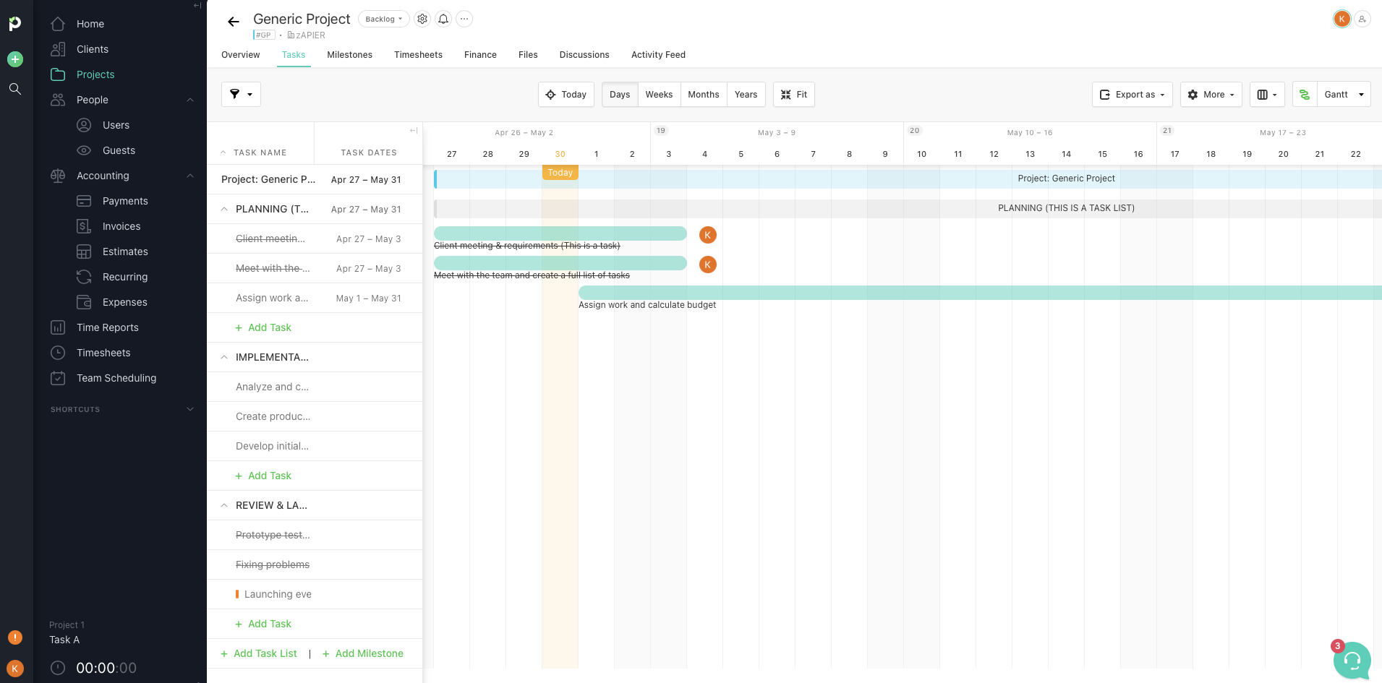Image resolution: width=1382 pixels, height=683 pixels.
Task: Open the Export as dropdown
Action: click(1132, 95)
